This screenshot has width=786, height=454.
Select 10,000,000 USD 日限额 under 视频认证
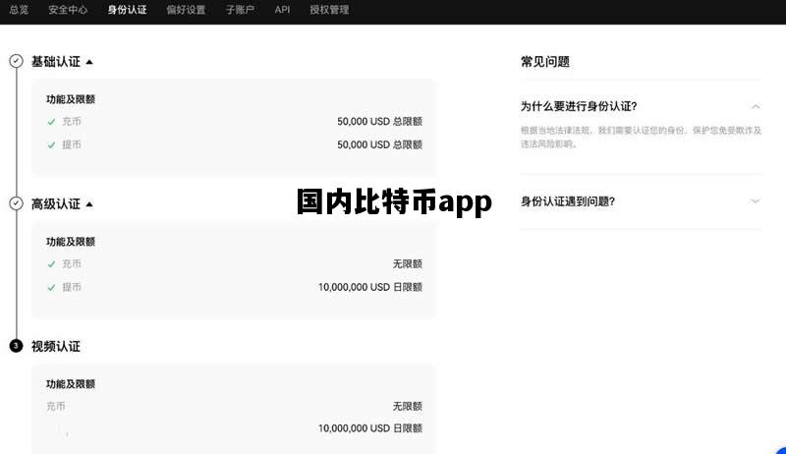pyautogui.click(x=370, y=427)
